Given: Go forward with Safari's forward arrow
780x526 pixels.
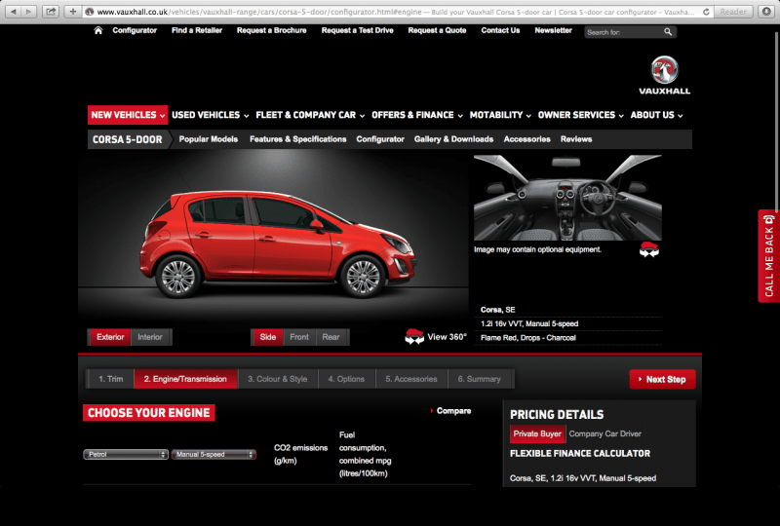Looking at the screenshot, I should point(28,11).
